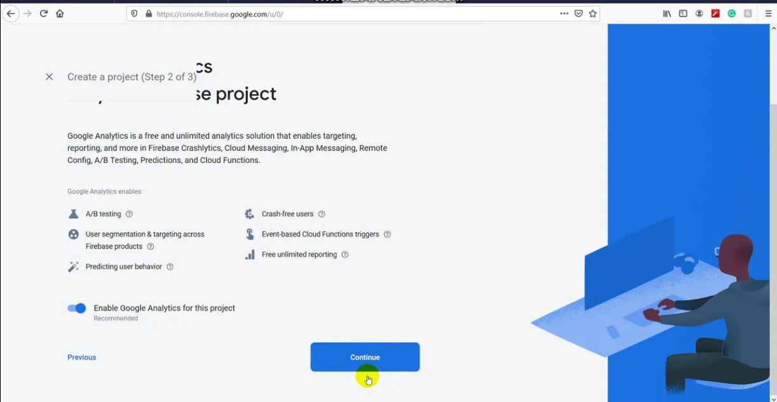
Task: Go to the browser home page
Action: pyautogui.click(x=60, y=13)
